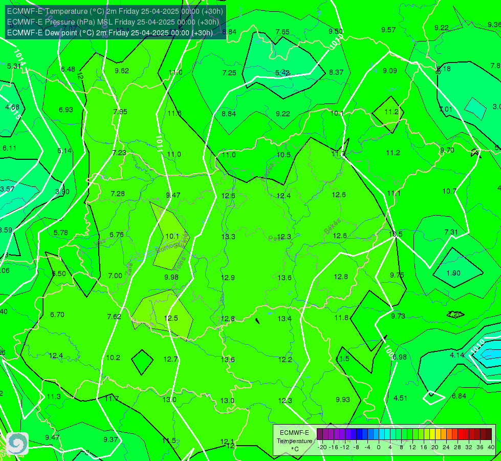501x461 pixels.
Task: Click the 12.5 temperature value
Action: point(171,318)
